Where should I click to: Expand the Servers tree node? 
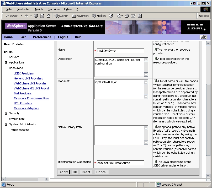6,57
